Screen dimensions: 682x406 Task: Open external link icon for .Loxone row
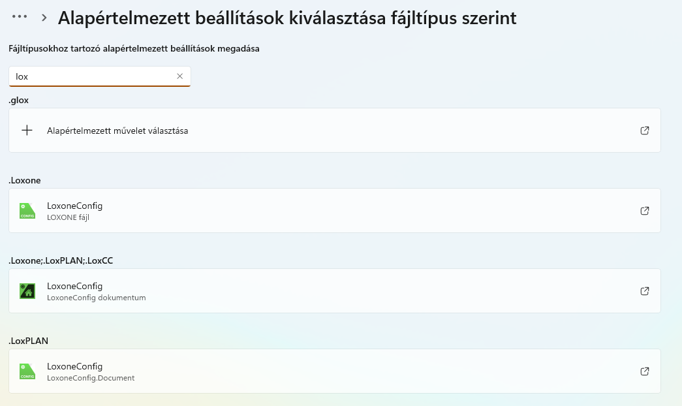(x=645, y=211)
